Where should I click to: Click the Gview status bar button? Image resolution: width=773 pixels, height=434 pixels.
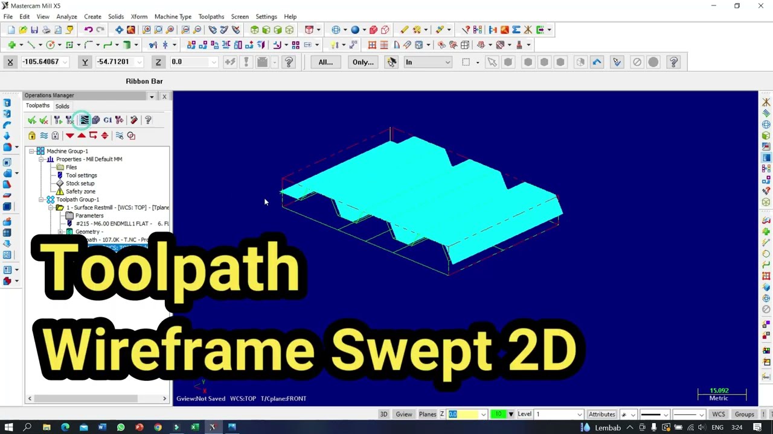(403, 414)
